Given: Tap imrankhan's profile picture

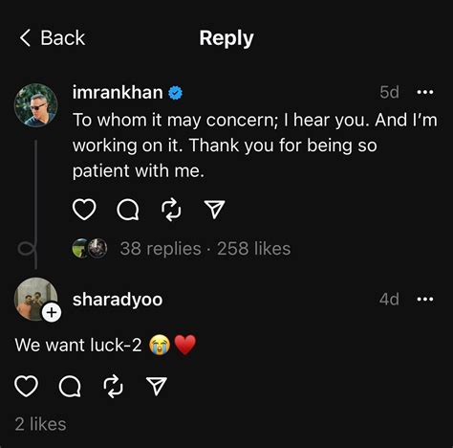Looking at the screenshot, I should coord(36,105).
